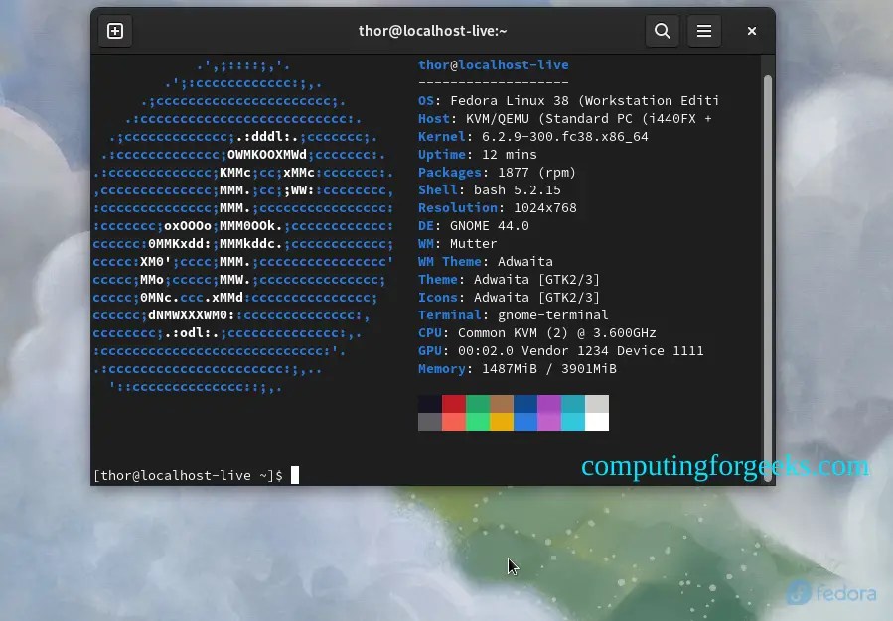Open the computingforgeeks.com link text
Image resolution: width=893 pixels, height=621 pixels.
pos(725,466)
